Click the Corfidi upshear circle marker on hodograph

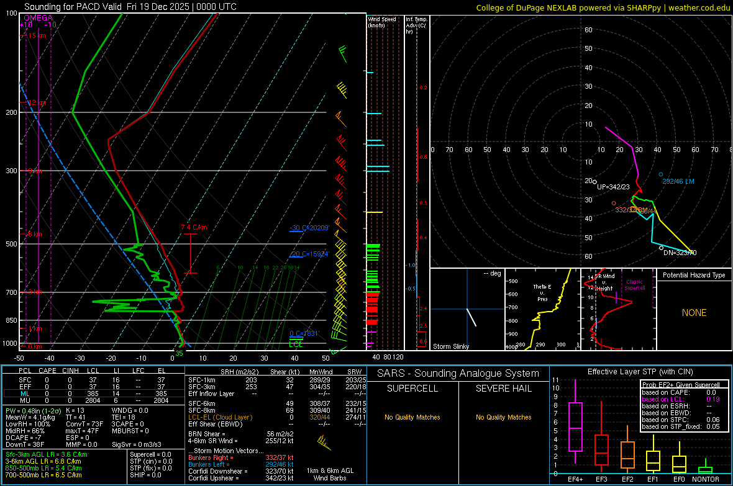pos(594,182)
